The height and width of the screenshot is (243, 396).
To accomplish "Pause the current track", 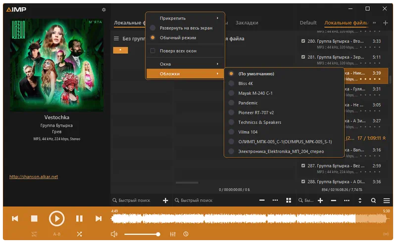I will point(79,218).
